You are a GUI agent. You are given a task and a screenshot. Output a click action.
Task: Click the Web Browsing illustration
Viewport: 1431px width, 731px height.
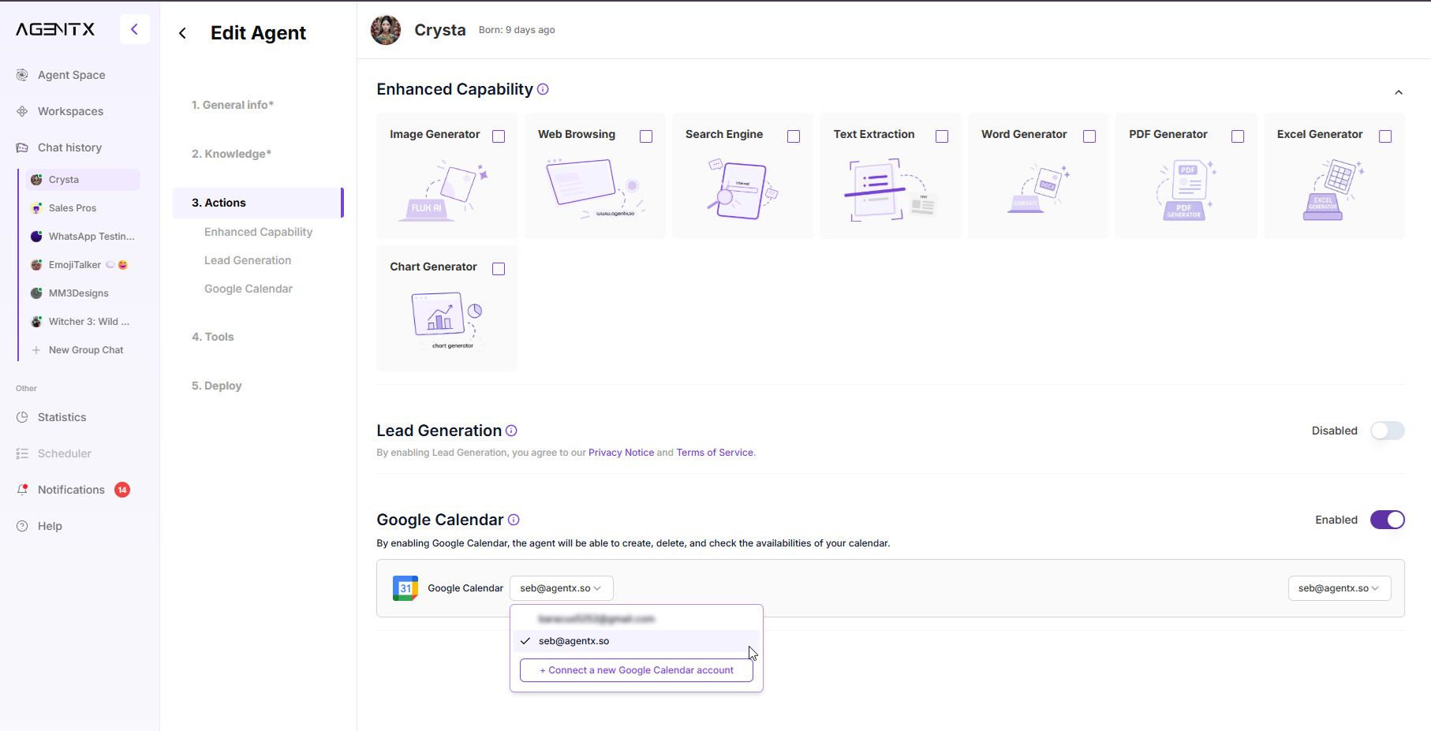click(596, 188)
